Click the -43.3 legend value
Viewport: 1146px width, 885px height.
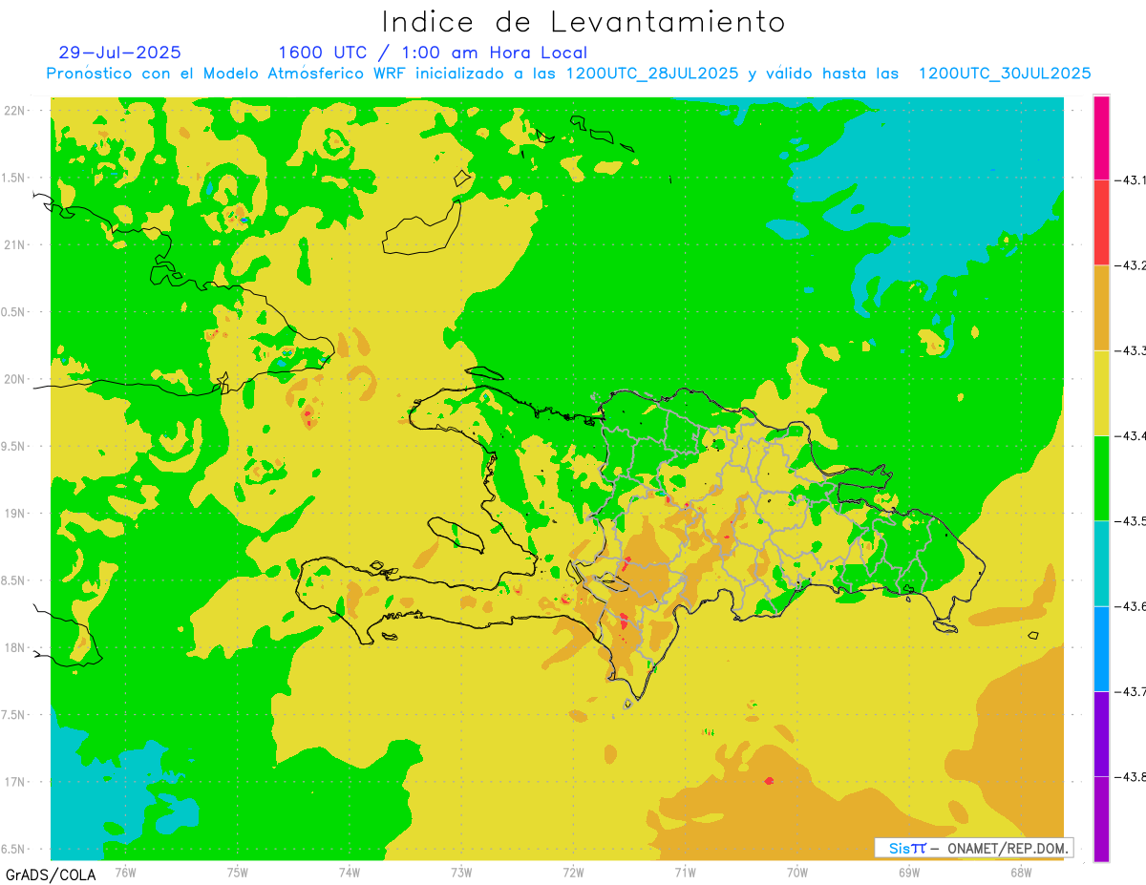[1131, 350]
